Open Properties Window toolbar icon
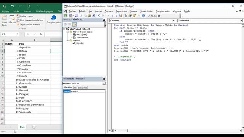Image resolution: width=244 pixels, height=137 pixels. [x=130, y=16]
